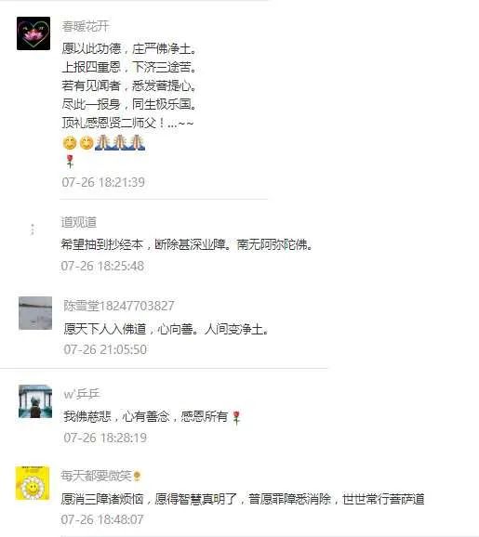Screen dimensions: 479x537
Task: Click the rose emoji after 感恩所有
Action: [236, 418]
